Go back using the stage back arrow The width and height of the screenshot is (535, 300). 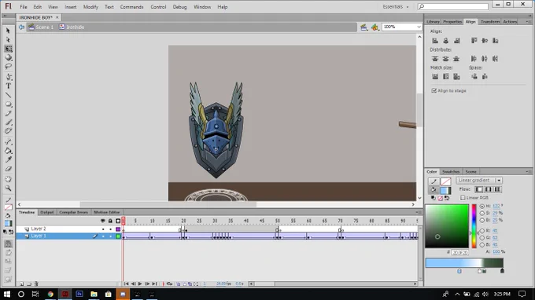21,27
